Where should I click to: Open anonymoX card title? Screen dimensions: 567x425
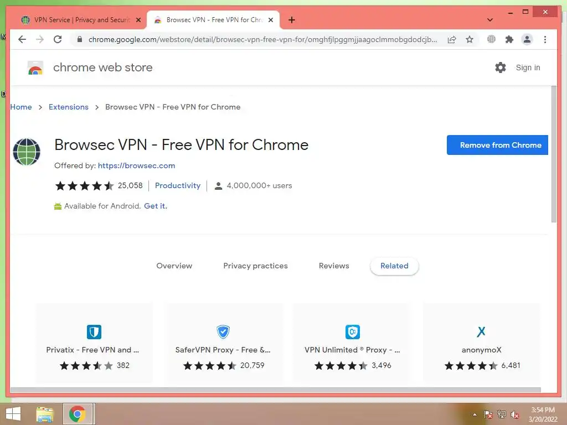click(x=481, y=350)
